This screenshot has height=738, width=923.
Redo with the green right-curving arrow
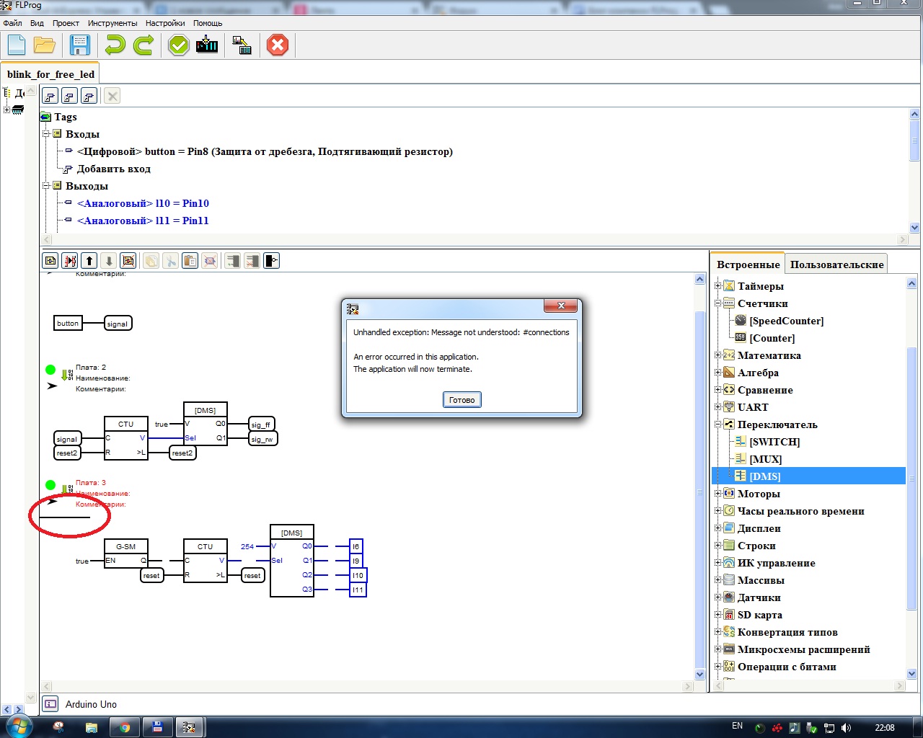pyautogui.click(x=143, y=45)
